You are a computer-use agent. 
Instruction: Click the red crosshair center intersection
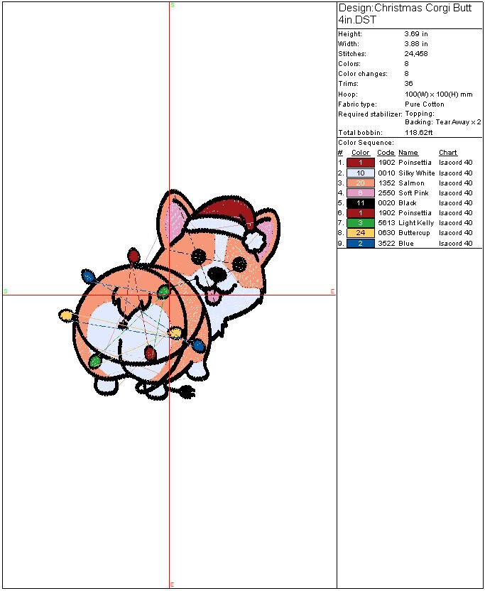coord(170,295)
